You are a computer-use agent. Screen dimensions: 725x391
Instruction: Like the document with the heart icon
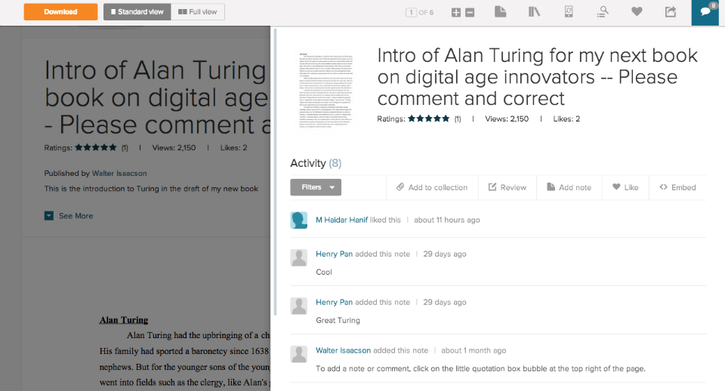click(x=637, y=11)
